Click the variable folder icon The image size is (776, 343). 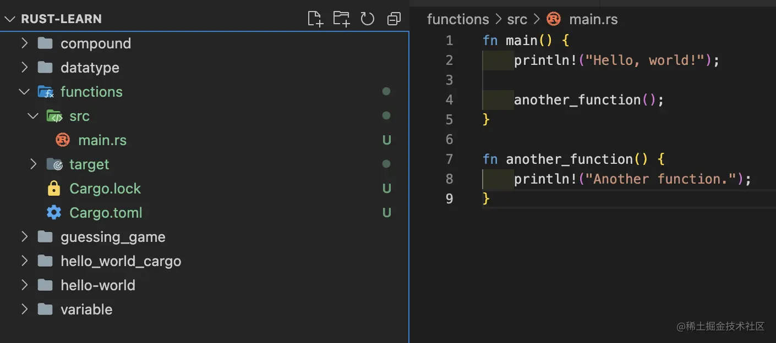click(45, 309)
